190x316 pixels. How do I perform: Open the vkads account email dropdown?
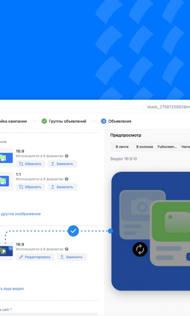coord(167,107)
